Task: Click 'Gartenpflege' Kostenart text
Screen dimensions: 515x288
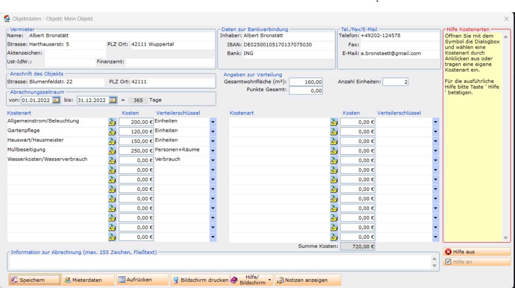Action: (23, 131)
